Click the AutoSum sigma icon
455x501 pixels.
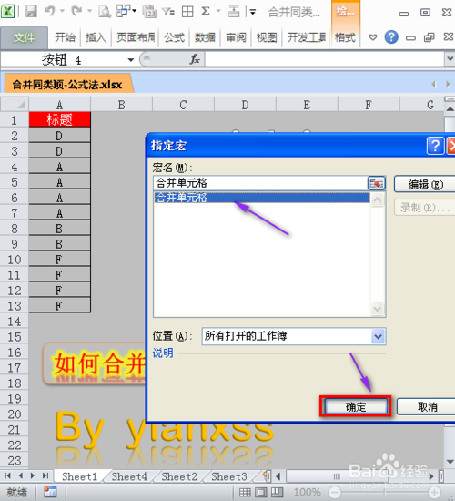[206, 12]
